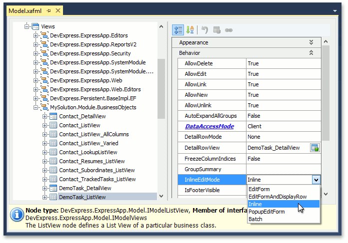Click the property grid scroll-up arrow
This screenshot has height=243, width=348.
tap(325, 41)
